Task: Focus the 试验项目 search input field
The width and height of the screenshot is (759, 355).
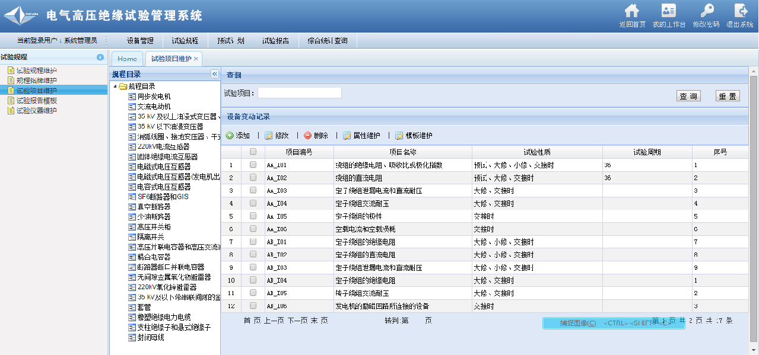Action: (300, 92)
